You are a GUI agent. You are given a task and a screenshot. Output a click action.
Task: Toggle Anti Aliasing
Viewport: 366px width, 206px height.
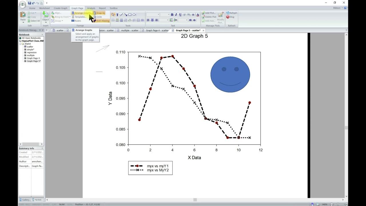[101, 21]
